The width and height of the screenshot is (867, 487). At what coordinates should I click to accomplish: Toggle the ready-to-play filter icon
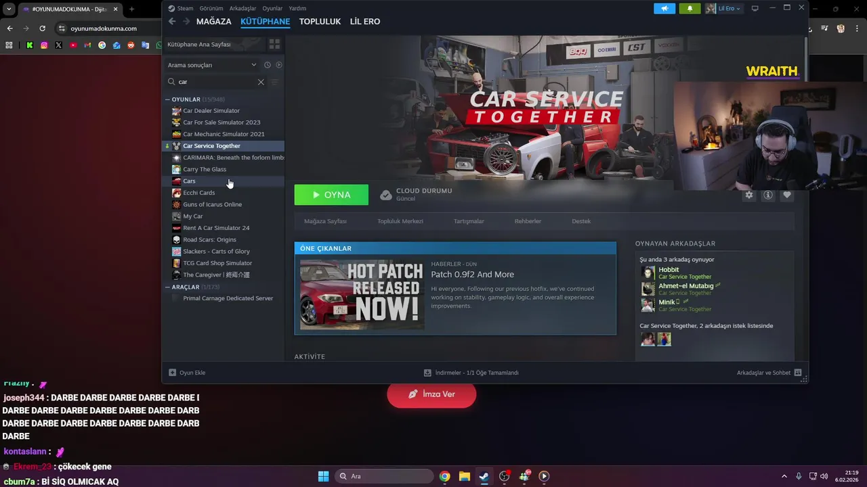coord(279,65)
